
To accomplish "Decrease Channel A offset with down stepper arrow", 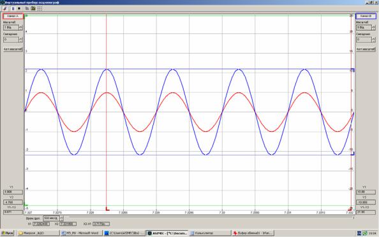I will [x=21, y=41].
